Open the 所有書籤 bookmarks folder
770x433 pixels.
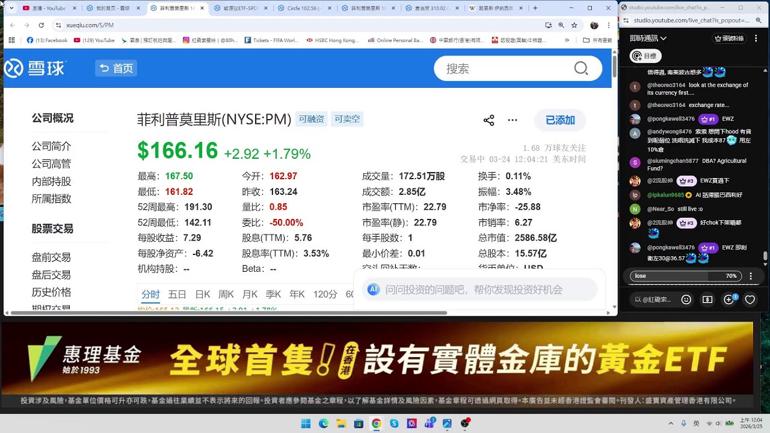(x=597, y=40)
